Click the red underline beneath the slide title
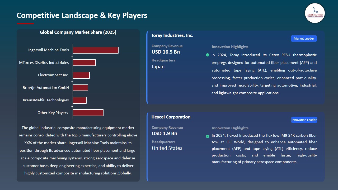The height and width of the screenshot is (190, 338). point(25,24)
